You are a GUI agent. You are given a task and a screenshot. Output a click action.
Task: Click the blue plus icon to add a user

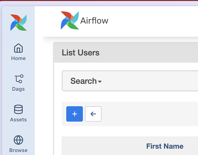click(74, 114)
